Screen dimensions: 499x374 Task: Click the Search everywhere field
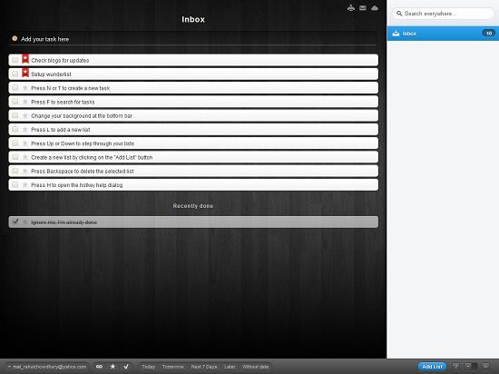click(443, 14)
